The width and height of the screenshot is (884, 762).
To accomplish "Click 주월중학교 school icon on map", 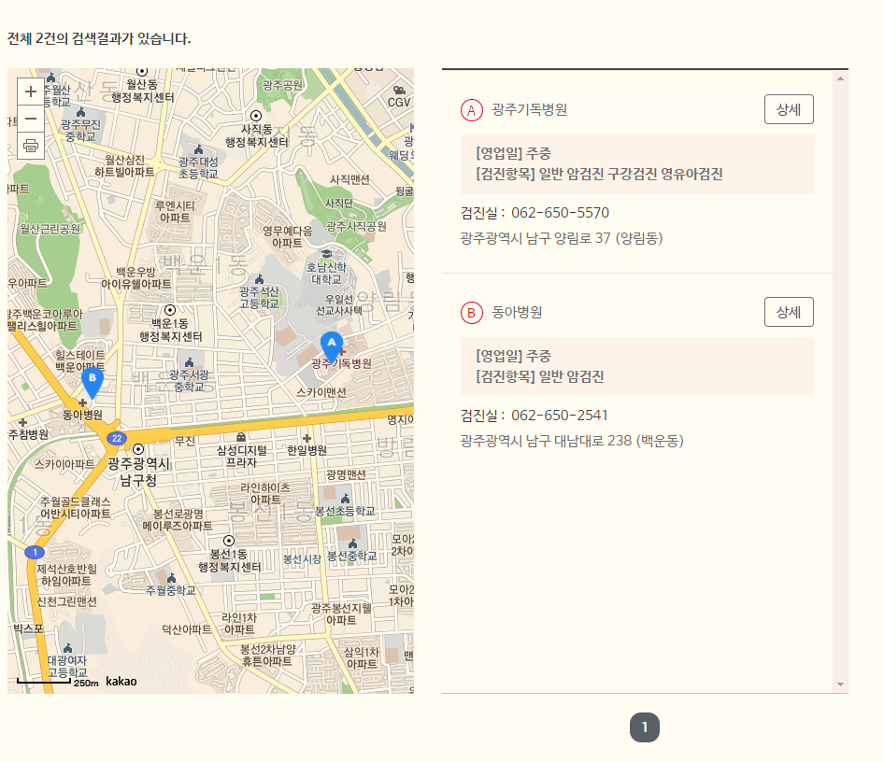I will click(x=171, y=578).
